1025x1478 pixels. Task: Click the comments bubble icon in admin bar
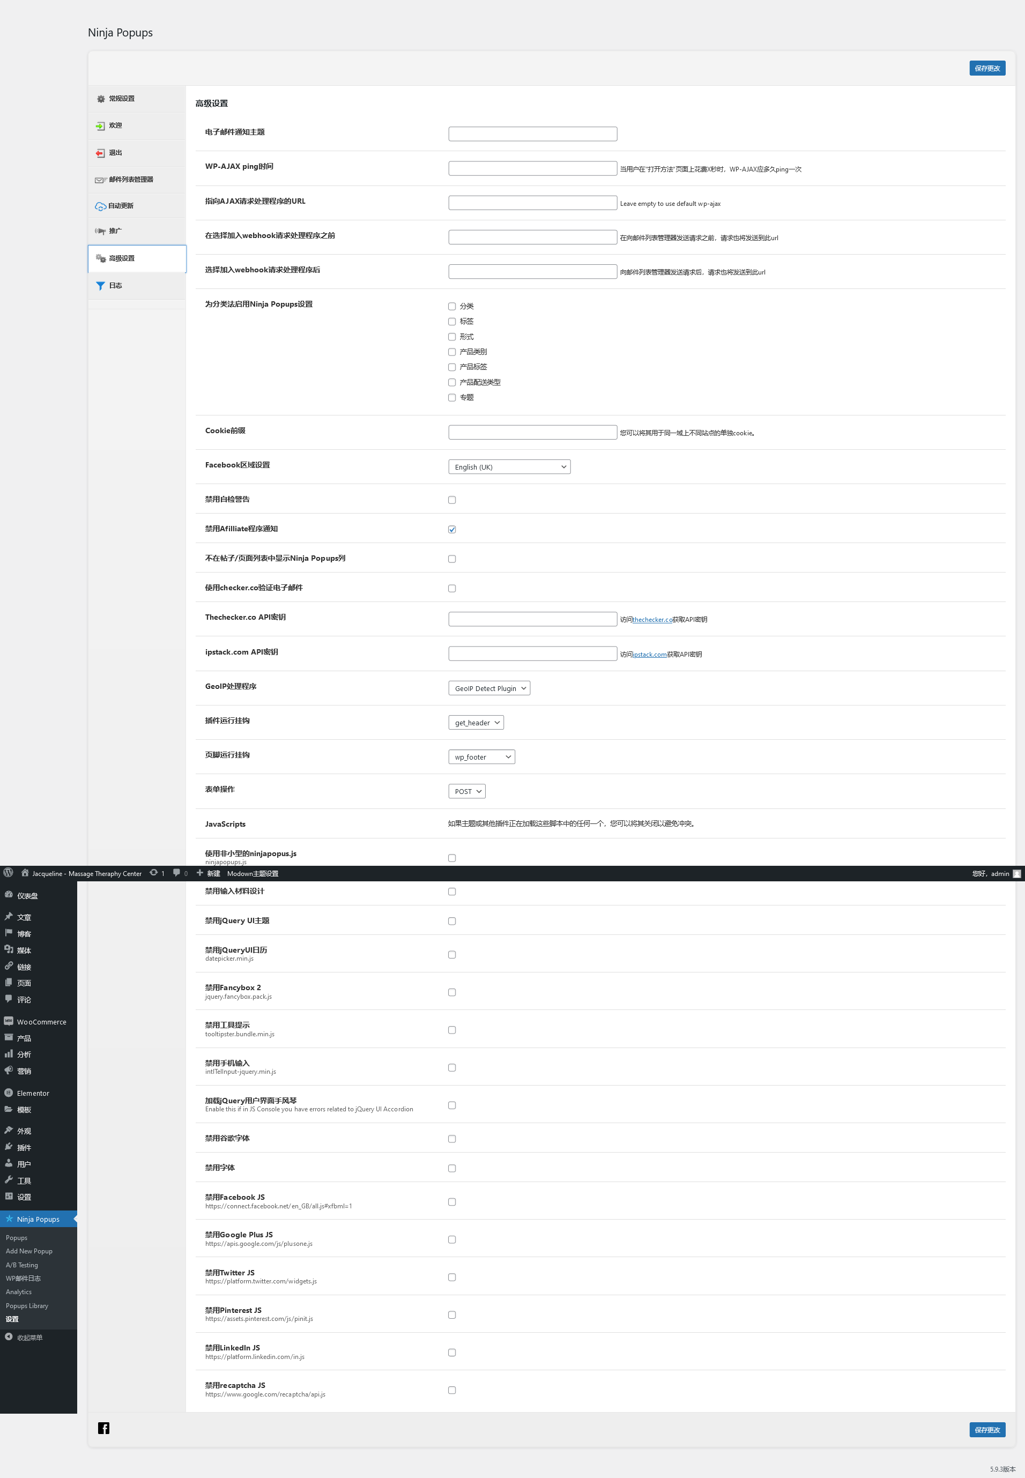(x=176, y=873)
